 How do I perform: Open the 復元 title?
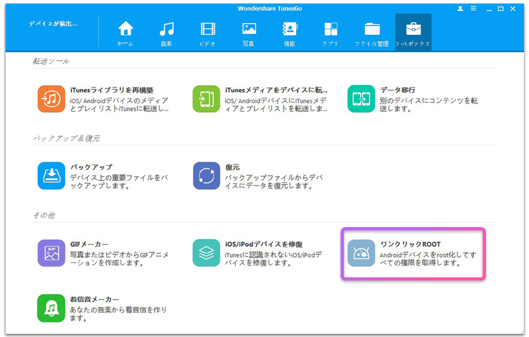click(x=233, y=167)
